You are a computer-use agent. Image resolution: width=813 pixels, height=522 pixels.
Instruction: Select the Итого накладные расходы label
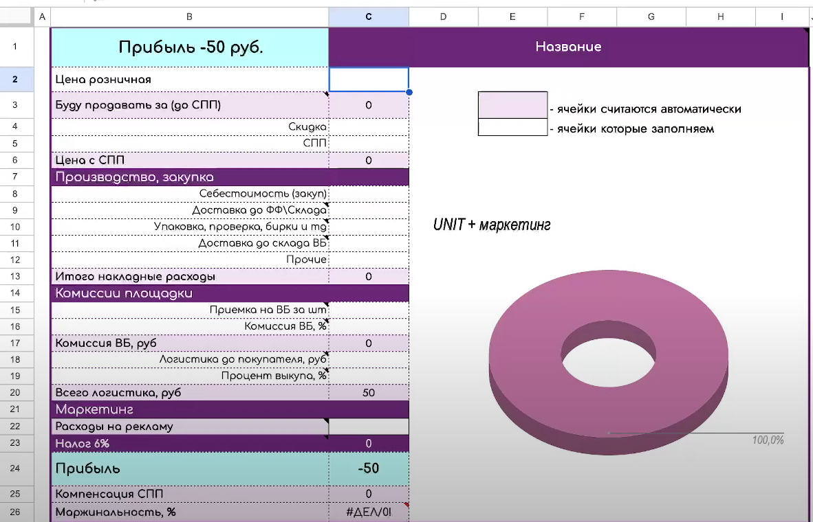click(x=135, y=277)
